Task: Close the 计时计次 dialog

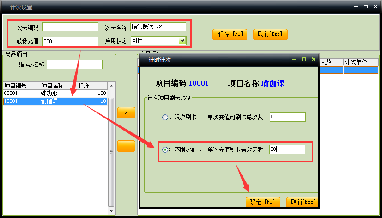Action: point(314,59)
